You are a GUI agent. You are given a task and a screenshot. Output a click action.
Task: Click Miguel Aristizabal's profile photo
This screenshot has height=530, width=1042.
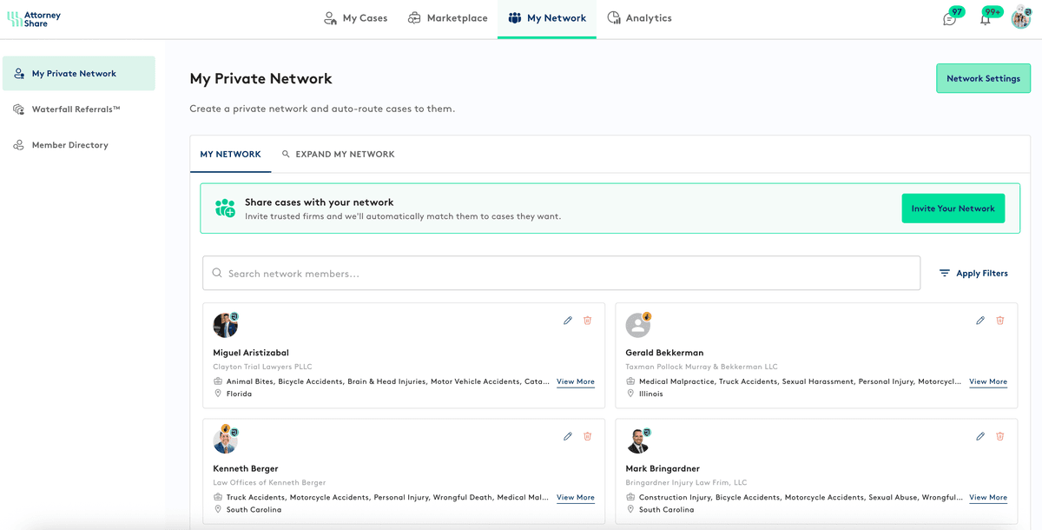(225, 325)
